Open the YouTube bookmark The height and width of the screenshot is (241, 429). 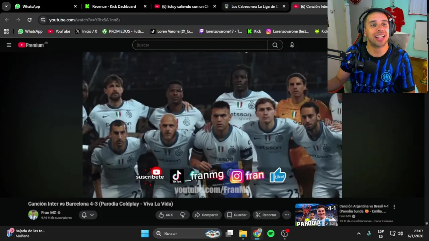[x=59, y=31]
